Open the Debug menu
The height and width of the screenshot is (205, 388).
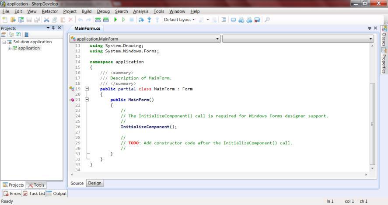tap(103, 11)
